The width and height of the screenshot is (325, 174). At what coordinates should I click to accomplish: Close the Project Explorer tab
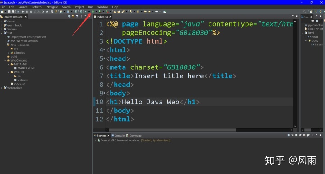pos(26,17)
